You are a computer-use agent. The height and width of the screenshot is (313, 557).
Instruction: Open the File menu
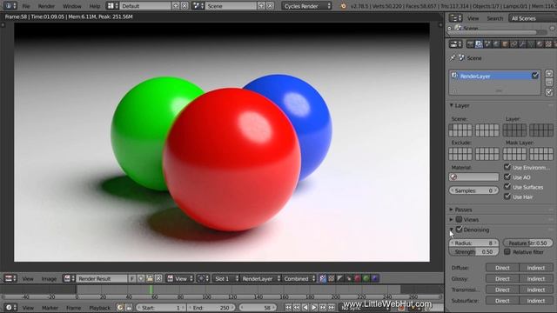tap(26, 6)
